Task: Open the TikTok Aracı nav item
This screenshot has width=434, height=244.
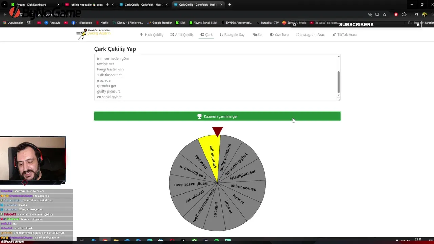Action: point(344,35)
